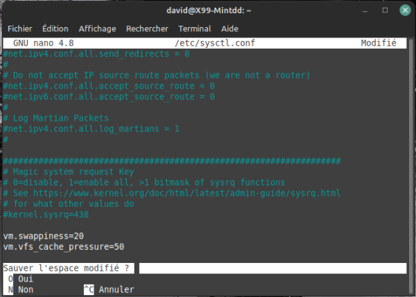
Task: Open the Terminal menu
Action: [x=194, y=29]
